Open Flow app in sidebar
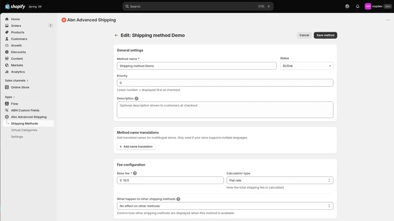The height and width of the screenshot is (221, 394). (15, 104)
